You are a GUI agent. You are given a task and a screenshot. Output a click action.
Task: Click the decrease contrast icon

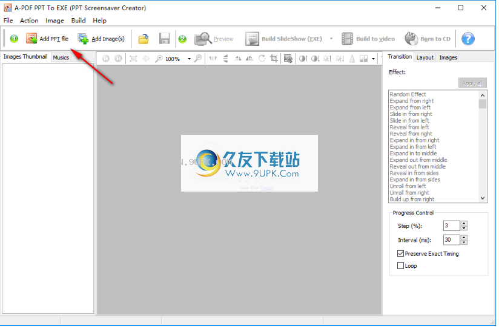coord(315,59)
